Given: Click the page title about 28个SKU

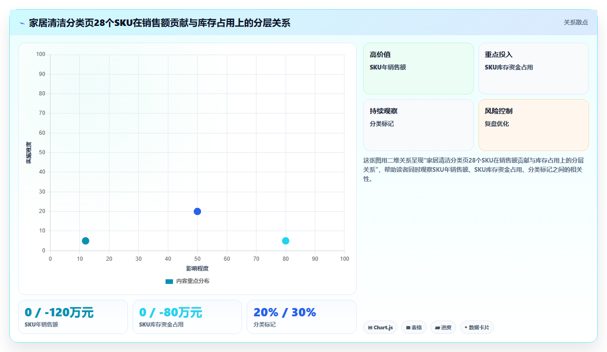Looking at the screenshot, I should pos(160,23).
